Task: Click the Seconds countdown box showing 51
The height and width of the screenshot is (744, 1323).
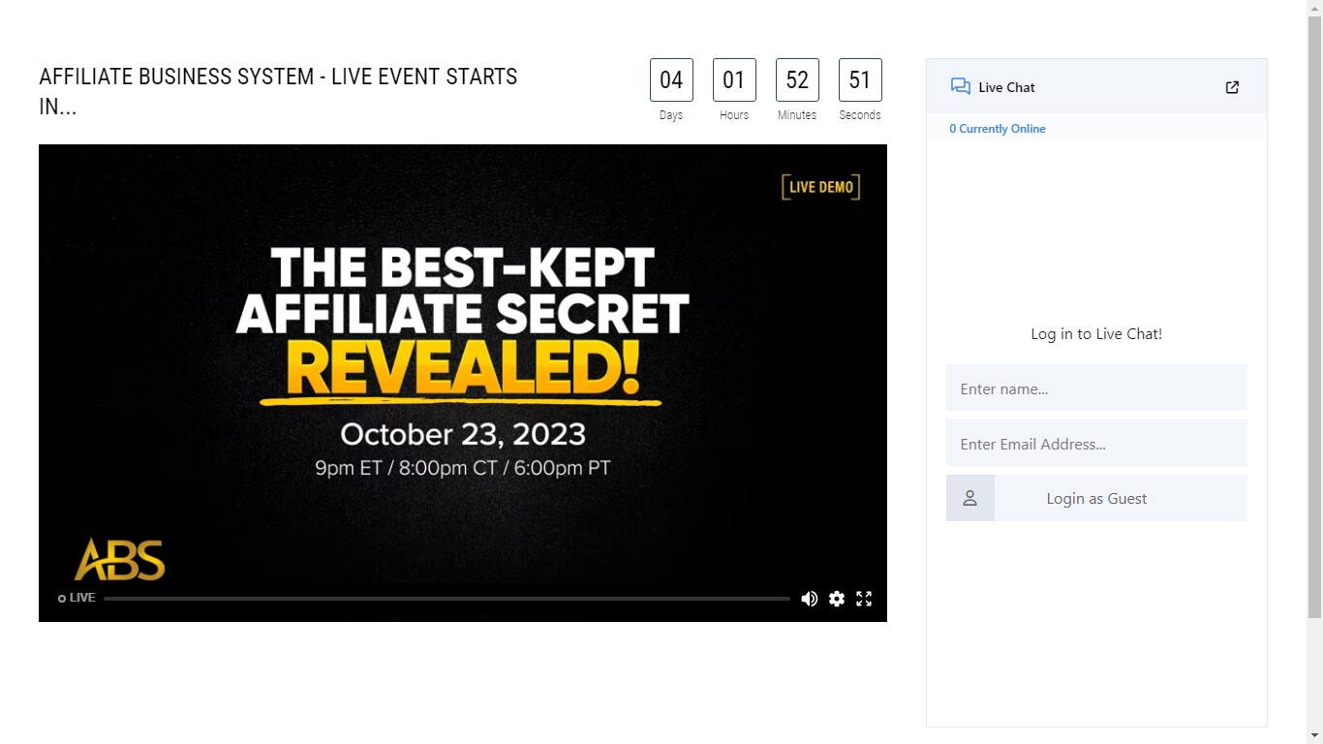Action: (860, 79)
